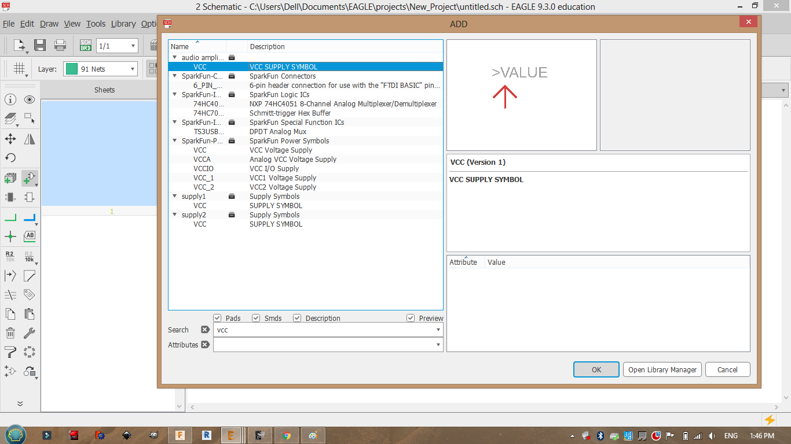Select the Label tool
Screen dimensions: 791x444
30,236
